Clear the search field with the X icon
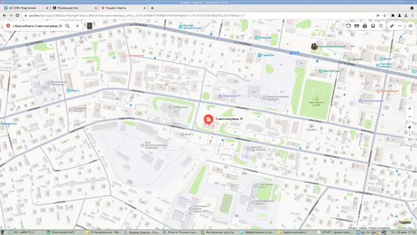The image size is (417, 235). tap(78, 26)
